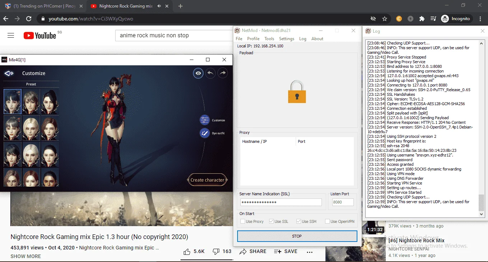Click the Server Name Indication field
This screenshot has width=488, height=262.
pos(281,202)
